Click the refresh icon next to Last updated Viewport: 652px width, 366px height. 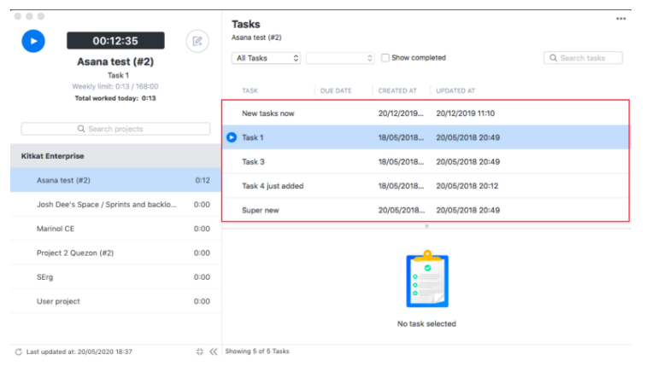point(19,351)
